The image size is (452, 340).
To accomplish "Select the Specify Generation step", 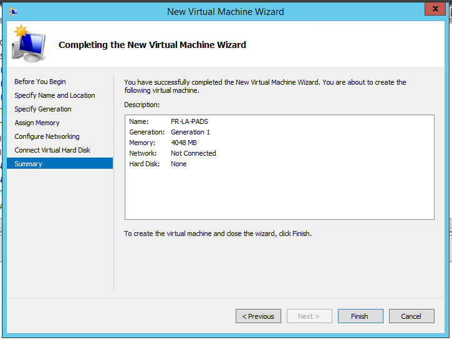I will coord(43,109).
